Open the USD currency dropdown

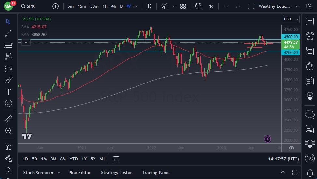[x=291, y=19]
